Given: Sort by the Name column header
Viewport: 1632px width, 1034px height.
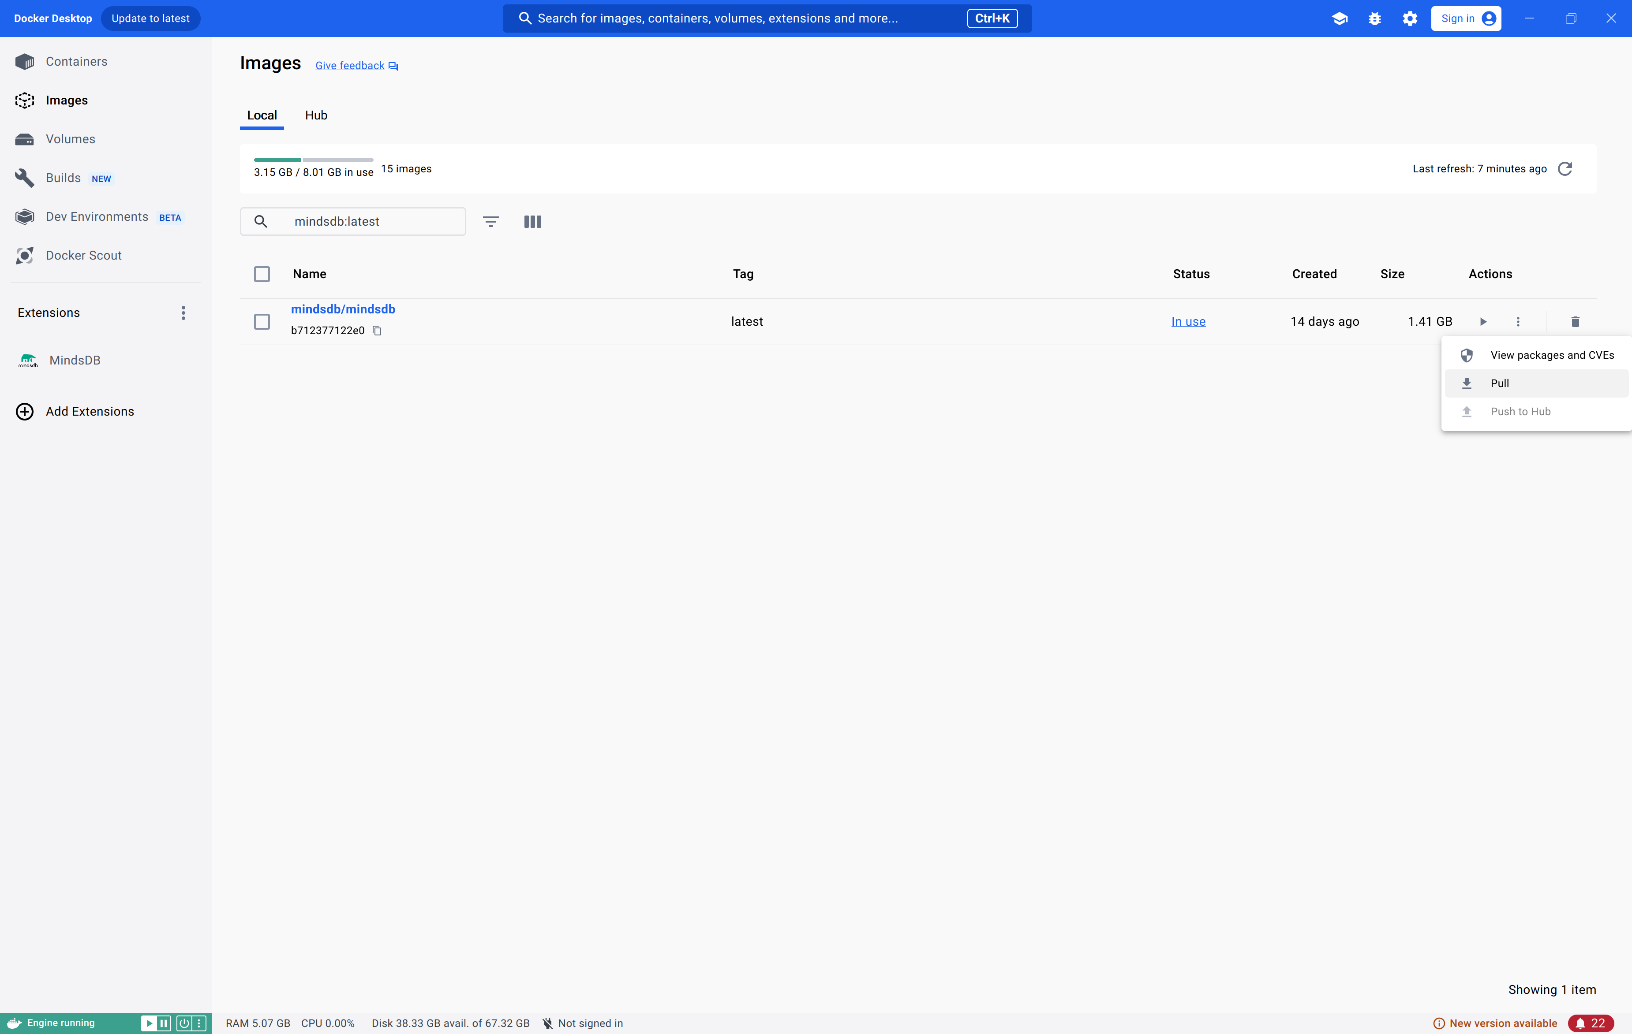Looking at the screenshot, I should click(x=309, y=274).
